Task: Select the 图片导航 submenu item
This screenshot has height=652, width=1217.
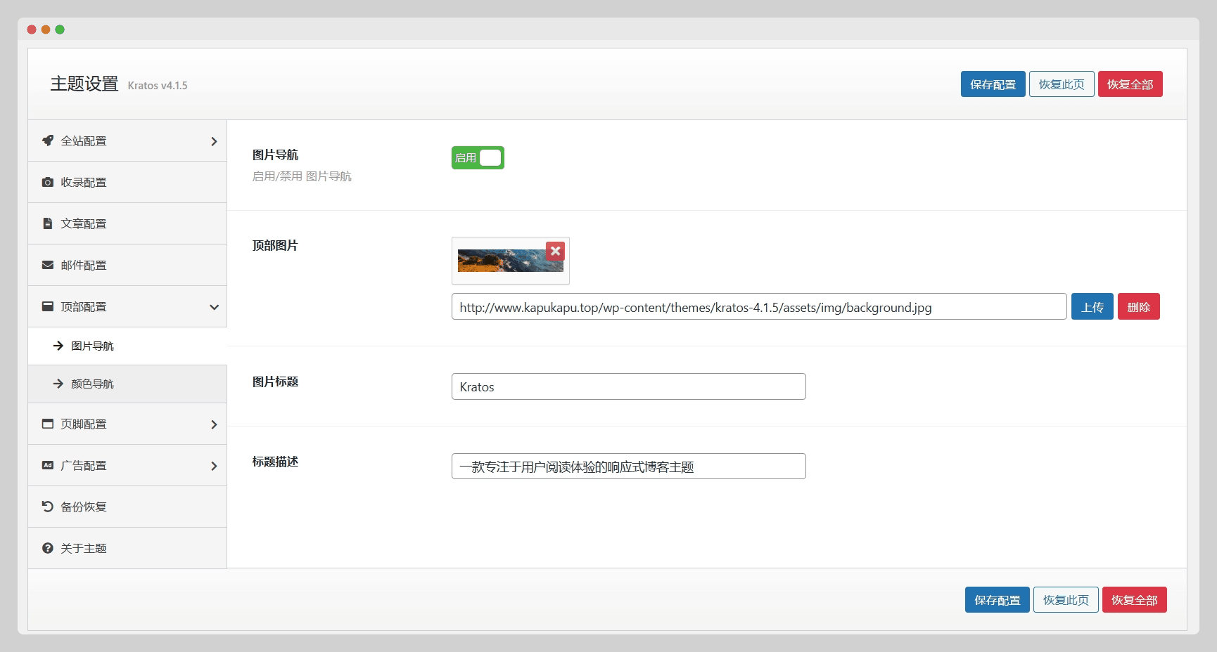Action: (92, 346)
